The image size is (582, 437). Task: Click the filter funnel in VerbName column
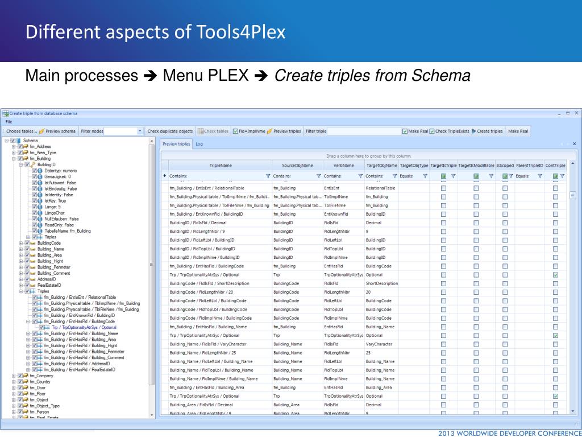[360, 176]
